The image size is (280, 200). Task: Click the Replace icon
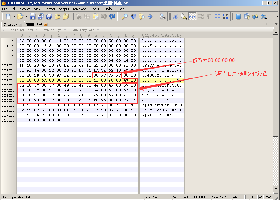pos(133,16)
